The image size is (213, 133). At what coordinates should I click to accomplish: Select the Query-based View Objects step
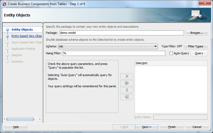[26, 42]
